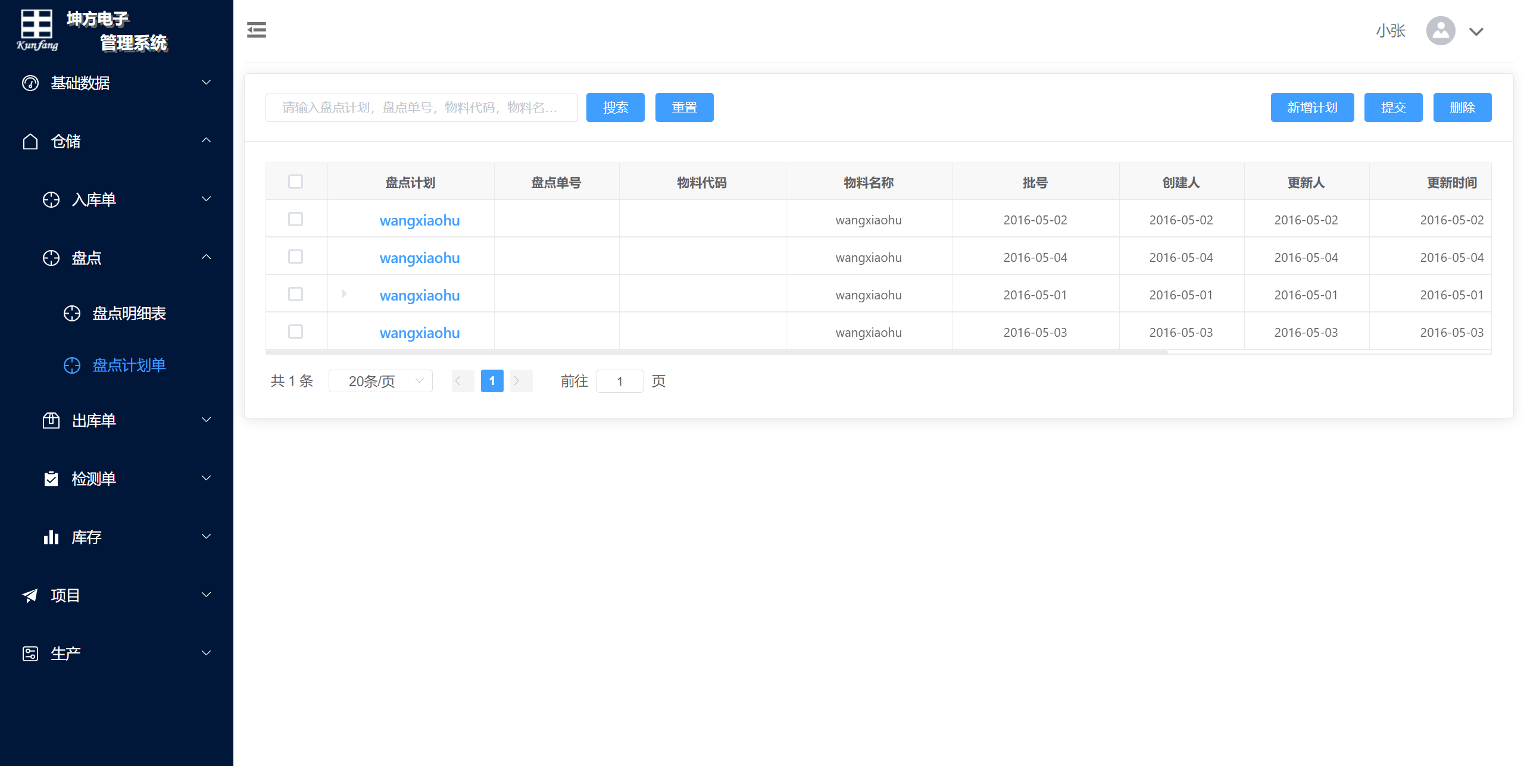Click the 物料名称 column header

click(x=869, y=182)
